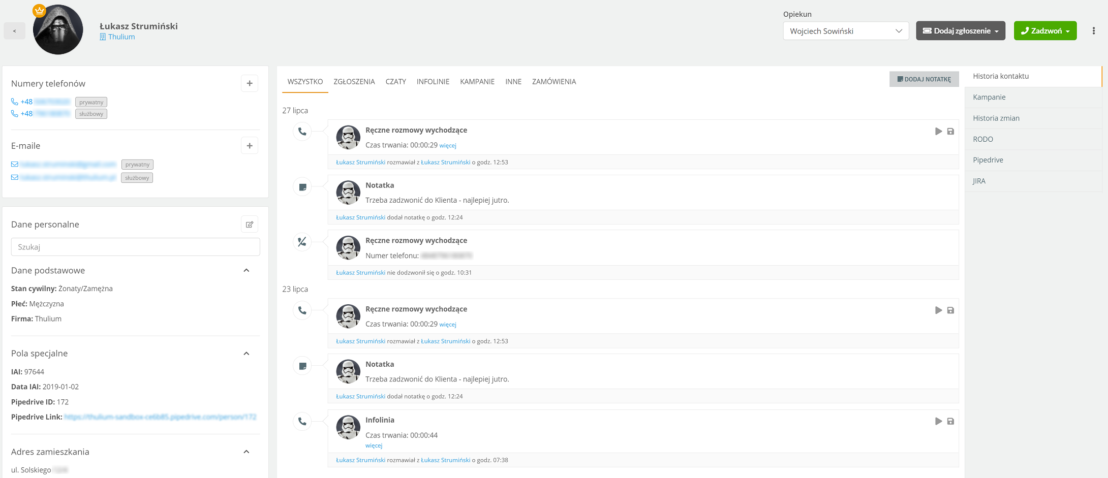Image resolution: width=1108 pixels, height=478 pixels.
Task: Switch to the INNE tab
Action: click(x=513, y=82)
